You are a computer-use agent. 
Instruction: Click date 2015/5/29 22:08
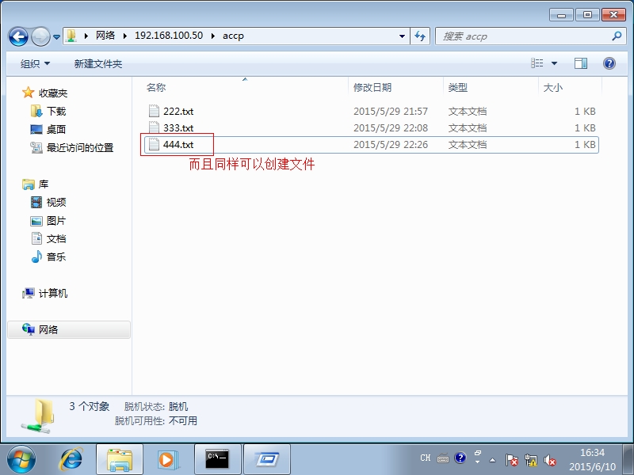coord(391,127)
